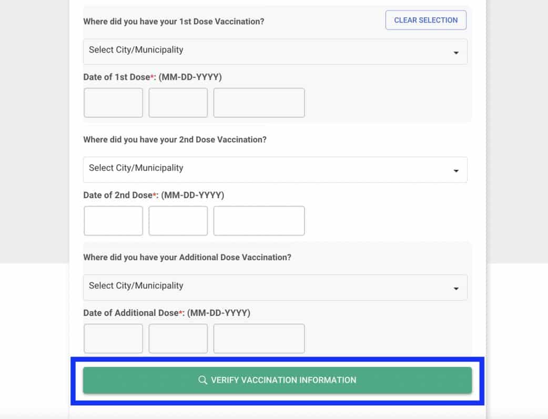Click the "Where did you have your 2nd Dose Vaccination?" label

click(x=175, y=140)
